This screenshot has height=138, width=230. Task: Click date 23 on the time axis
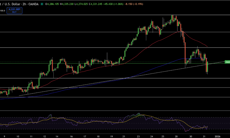tap(139, 137)
